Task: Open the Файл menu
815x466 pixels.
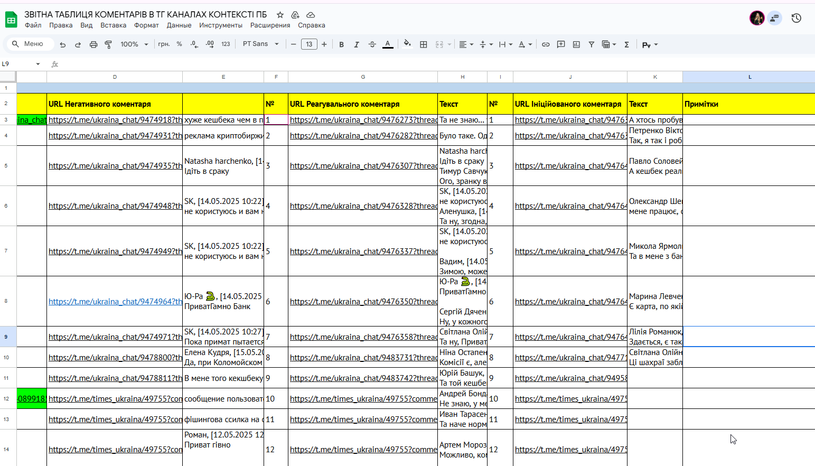Action: (x=33, y=25)
